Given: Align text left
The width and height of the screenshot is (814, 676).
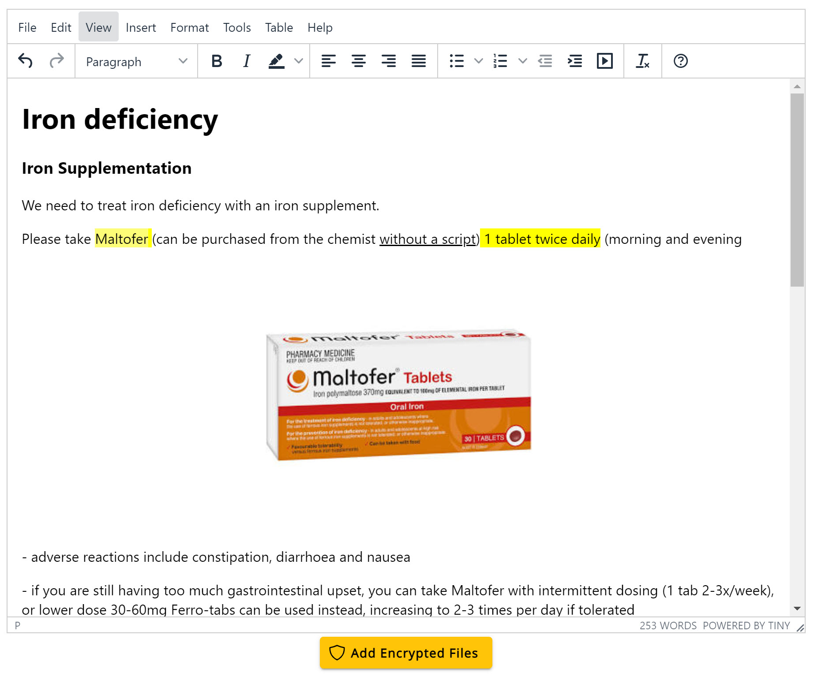Looking at the screenshot, I should click(x=329, y=61).
